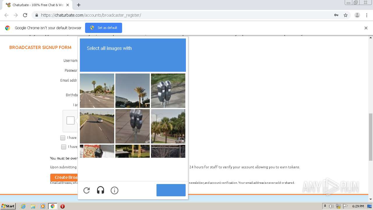This screenshot has height=210, width=373.
Task: Go forward in browser history
Action: (16, 15)
